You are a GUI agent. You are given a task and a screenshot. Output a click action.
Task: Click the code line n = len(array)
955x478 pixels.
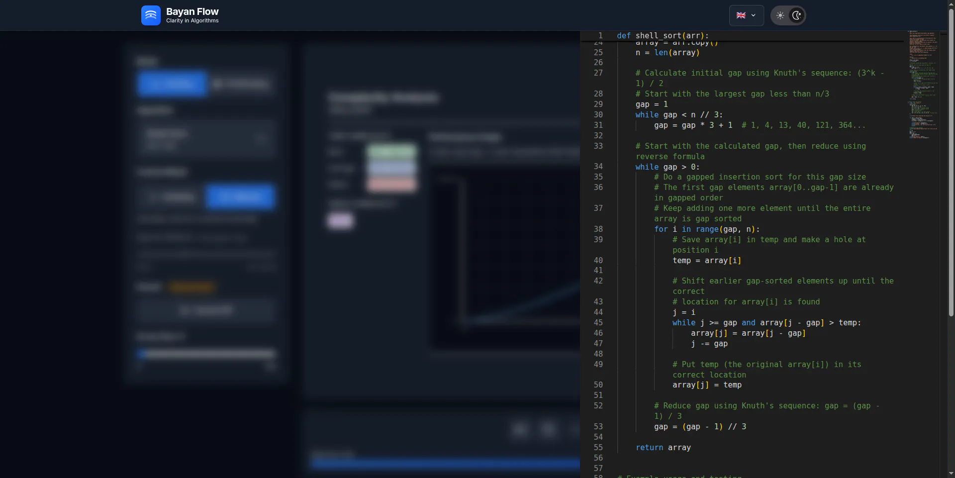coord(668,53)
